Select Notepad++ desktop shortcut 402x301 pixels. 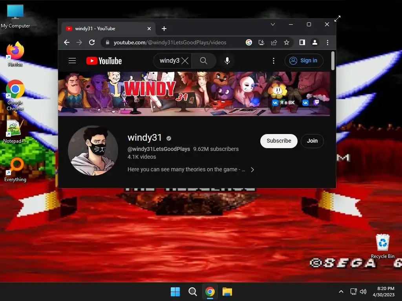coord(15,131)
